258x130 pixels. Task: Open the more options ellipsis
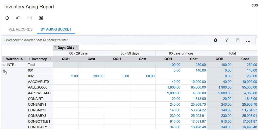coord(248,41)
